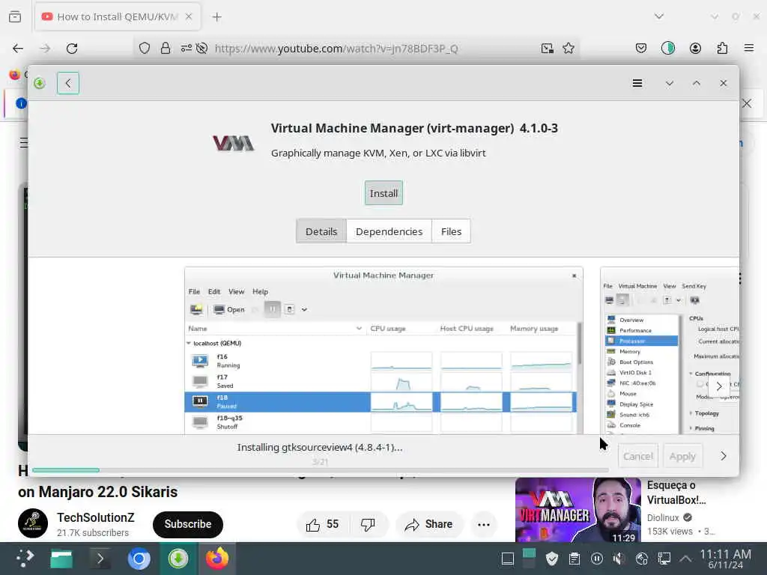767x575 pixels.
Task: Click the Firefox back navigation arrow
Action: (x=18, y=49)
